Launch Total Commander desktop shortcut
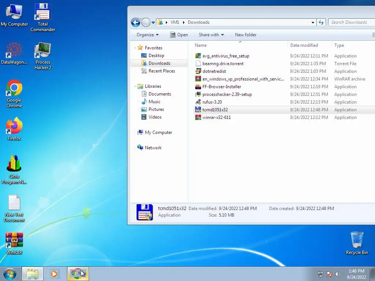Screen dimensions: 375x281 coord(42,18)
